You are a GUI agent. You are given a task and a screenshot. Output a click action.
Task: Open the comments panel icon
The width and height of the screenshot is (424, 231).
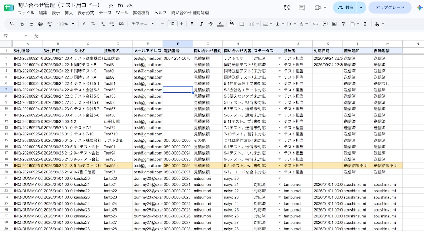click(x=302, y=8)
